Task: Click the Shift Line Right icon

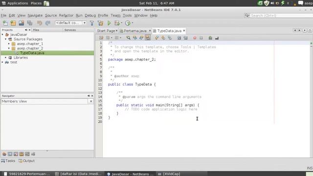Action: click(185, 38)
